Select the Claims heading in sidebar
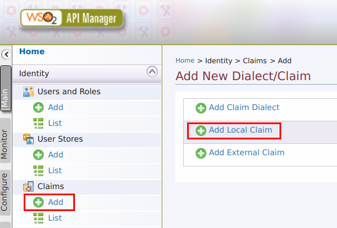337x228 pixels. 51,186
